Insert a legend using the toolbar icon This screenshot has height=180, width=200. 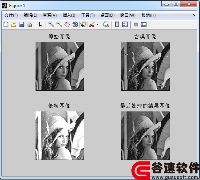125,24
